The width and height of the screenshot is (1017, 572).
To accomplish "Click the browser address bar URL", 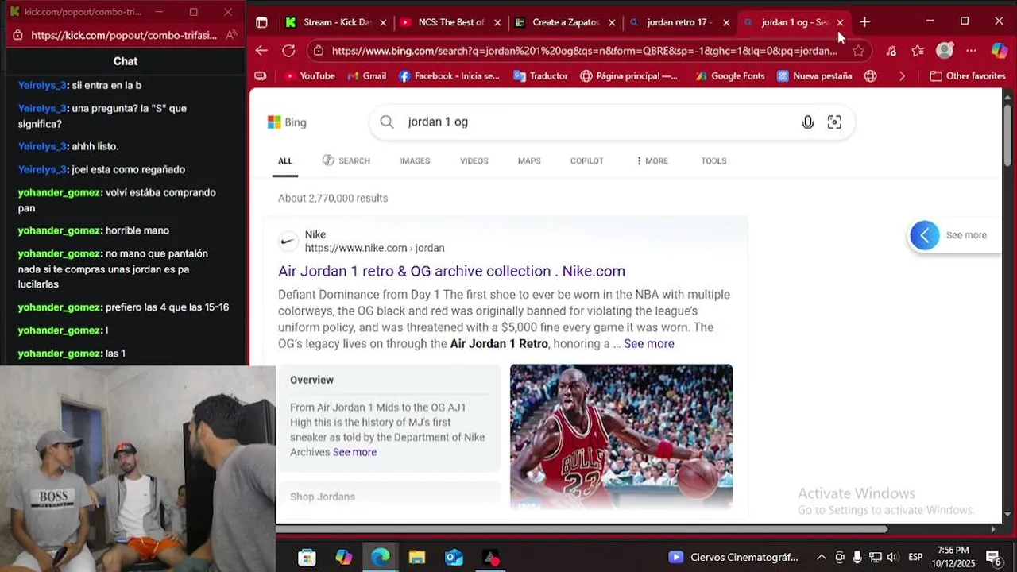I will 584,51.
